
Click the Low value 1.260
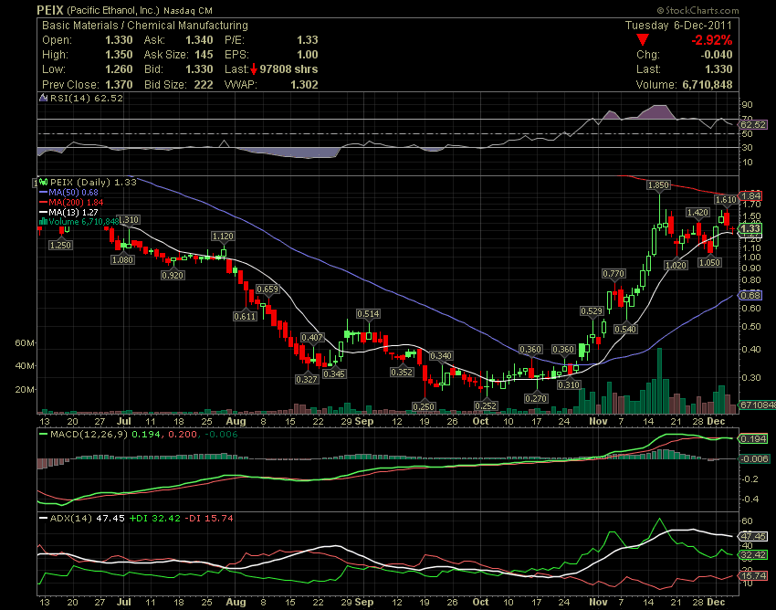point(119,69)
